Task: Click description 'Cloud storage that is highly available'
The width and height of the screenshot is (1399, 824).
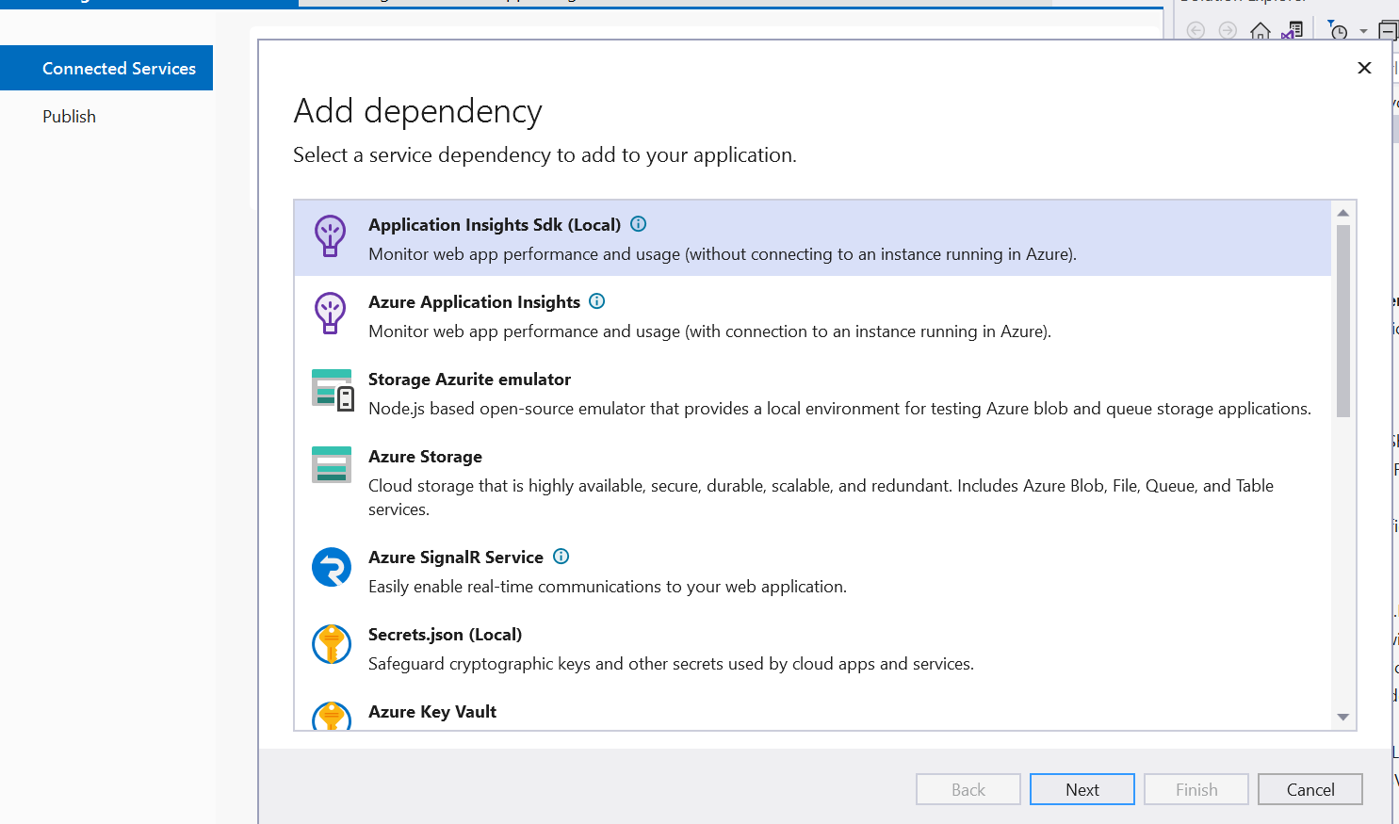Action: click(x=821, y=497)
